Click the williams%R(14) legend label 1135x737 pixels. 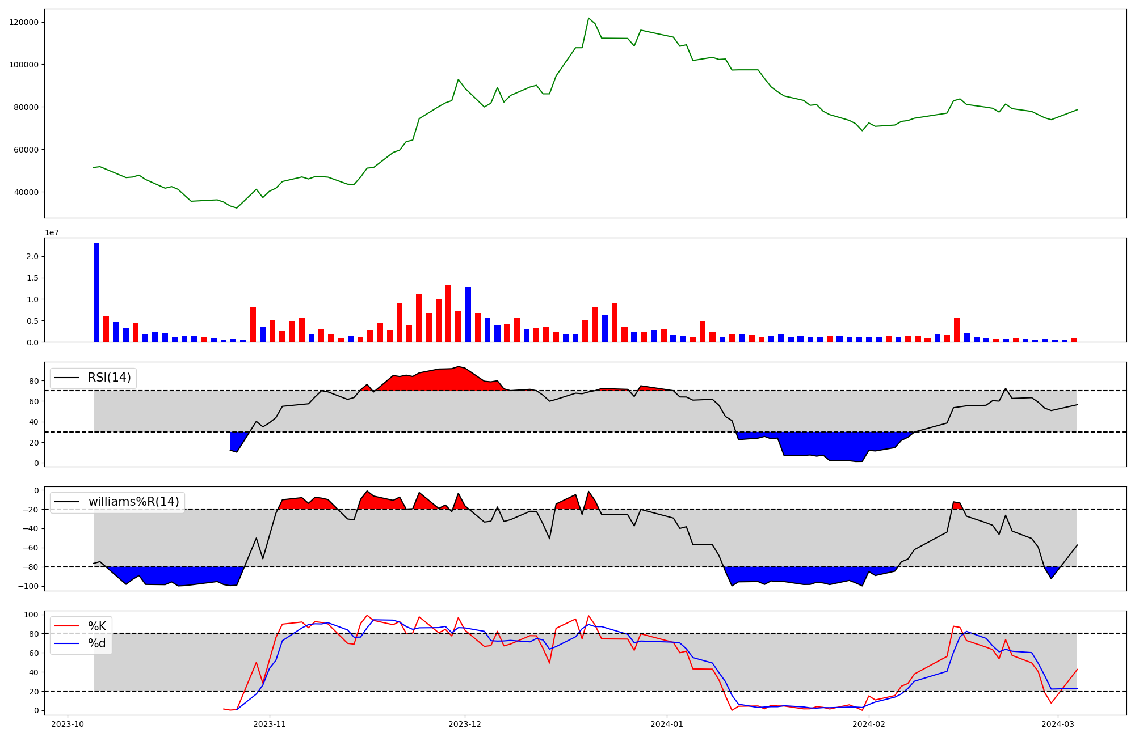(133, 502)
